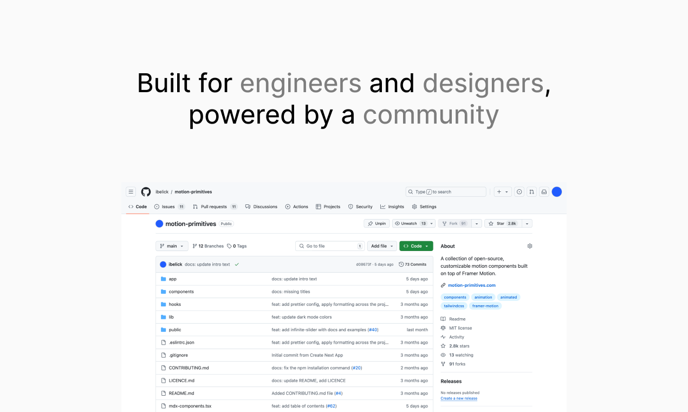
Task: Open pull request #40 link
Action: tap(373, 330)
